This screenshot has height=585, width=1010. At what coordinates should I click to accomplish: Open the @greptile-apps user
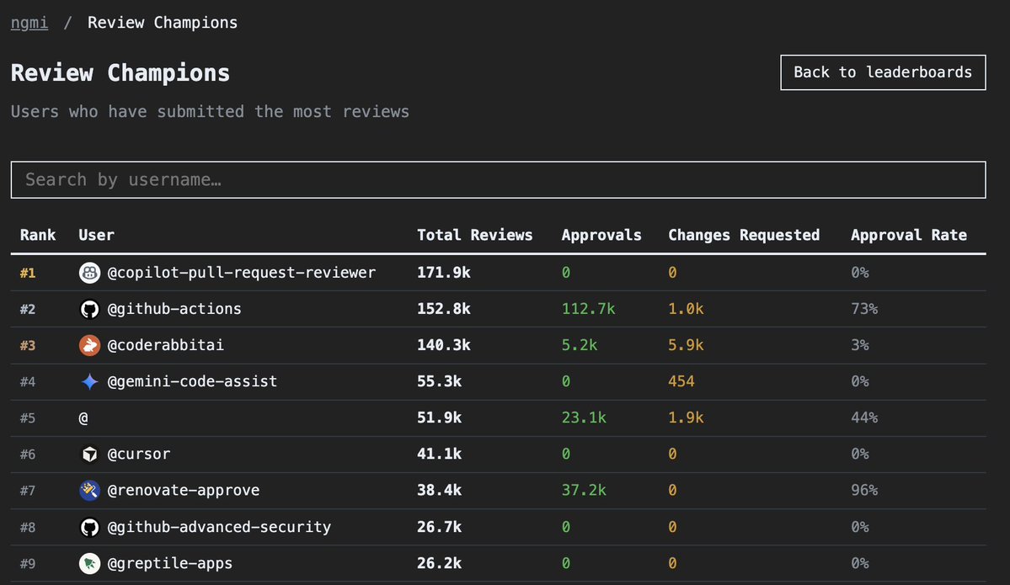click(x=169, y=563)
